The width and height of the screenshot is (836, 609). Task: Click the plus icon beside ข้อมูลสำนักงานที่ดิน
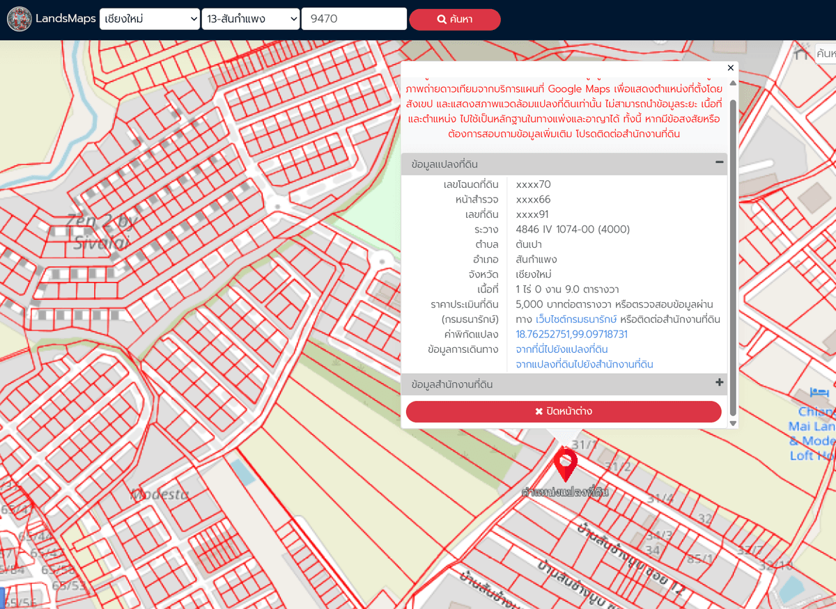tap(720, 383)
